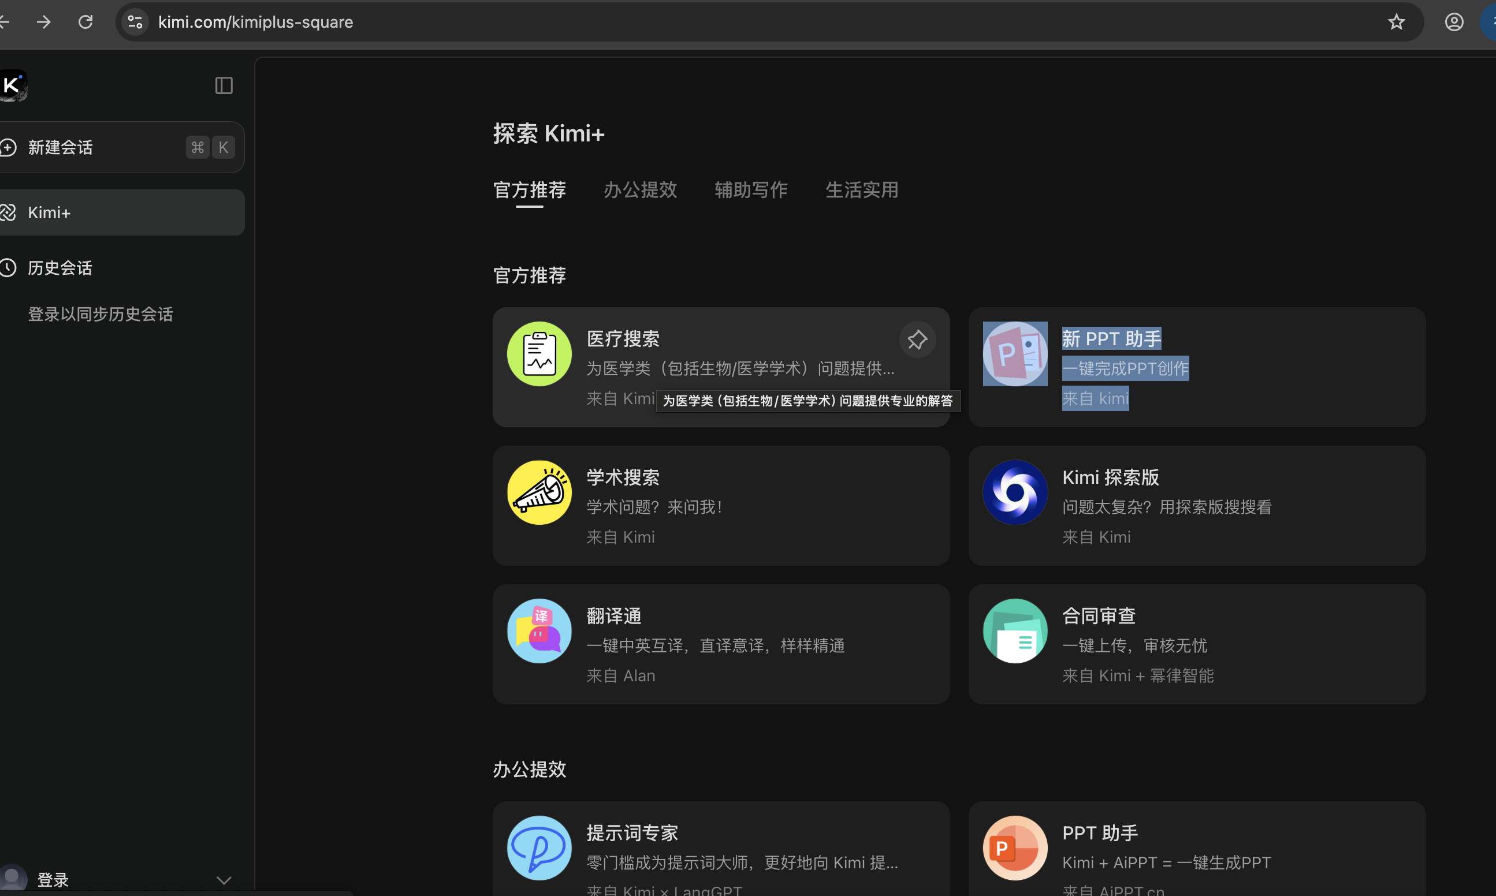Click the history clock icon

coord(8,267)
